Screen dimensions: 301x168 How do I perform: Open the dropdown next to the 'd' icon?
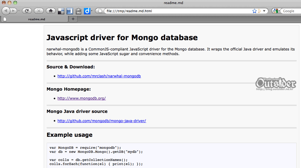pyautogui.click(x=91, y=11)
